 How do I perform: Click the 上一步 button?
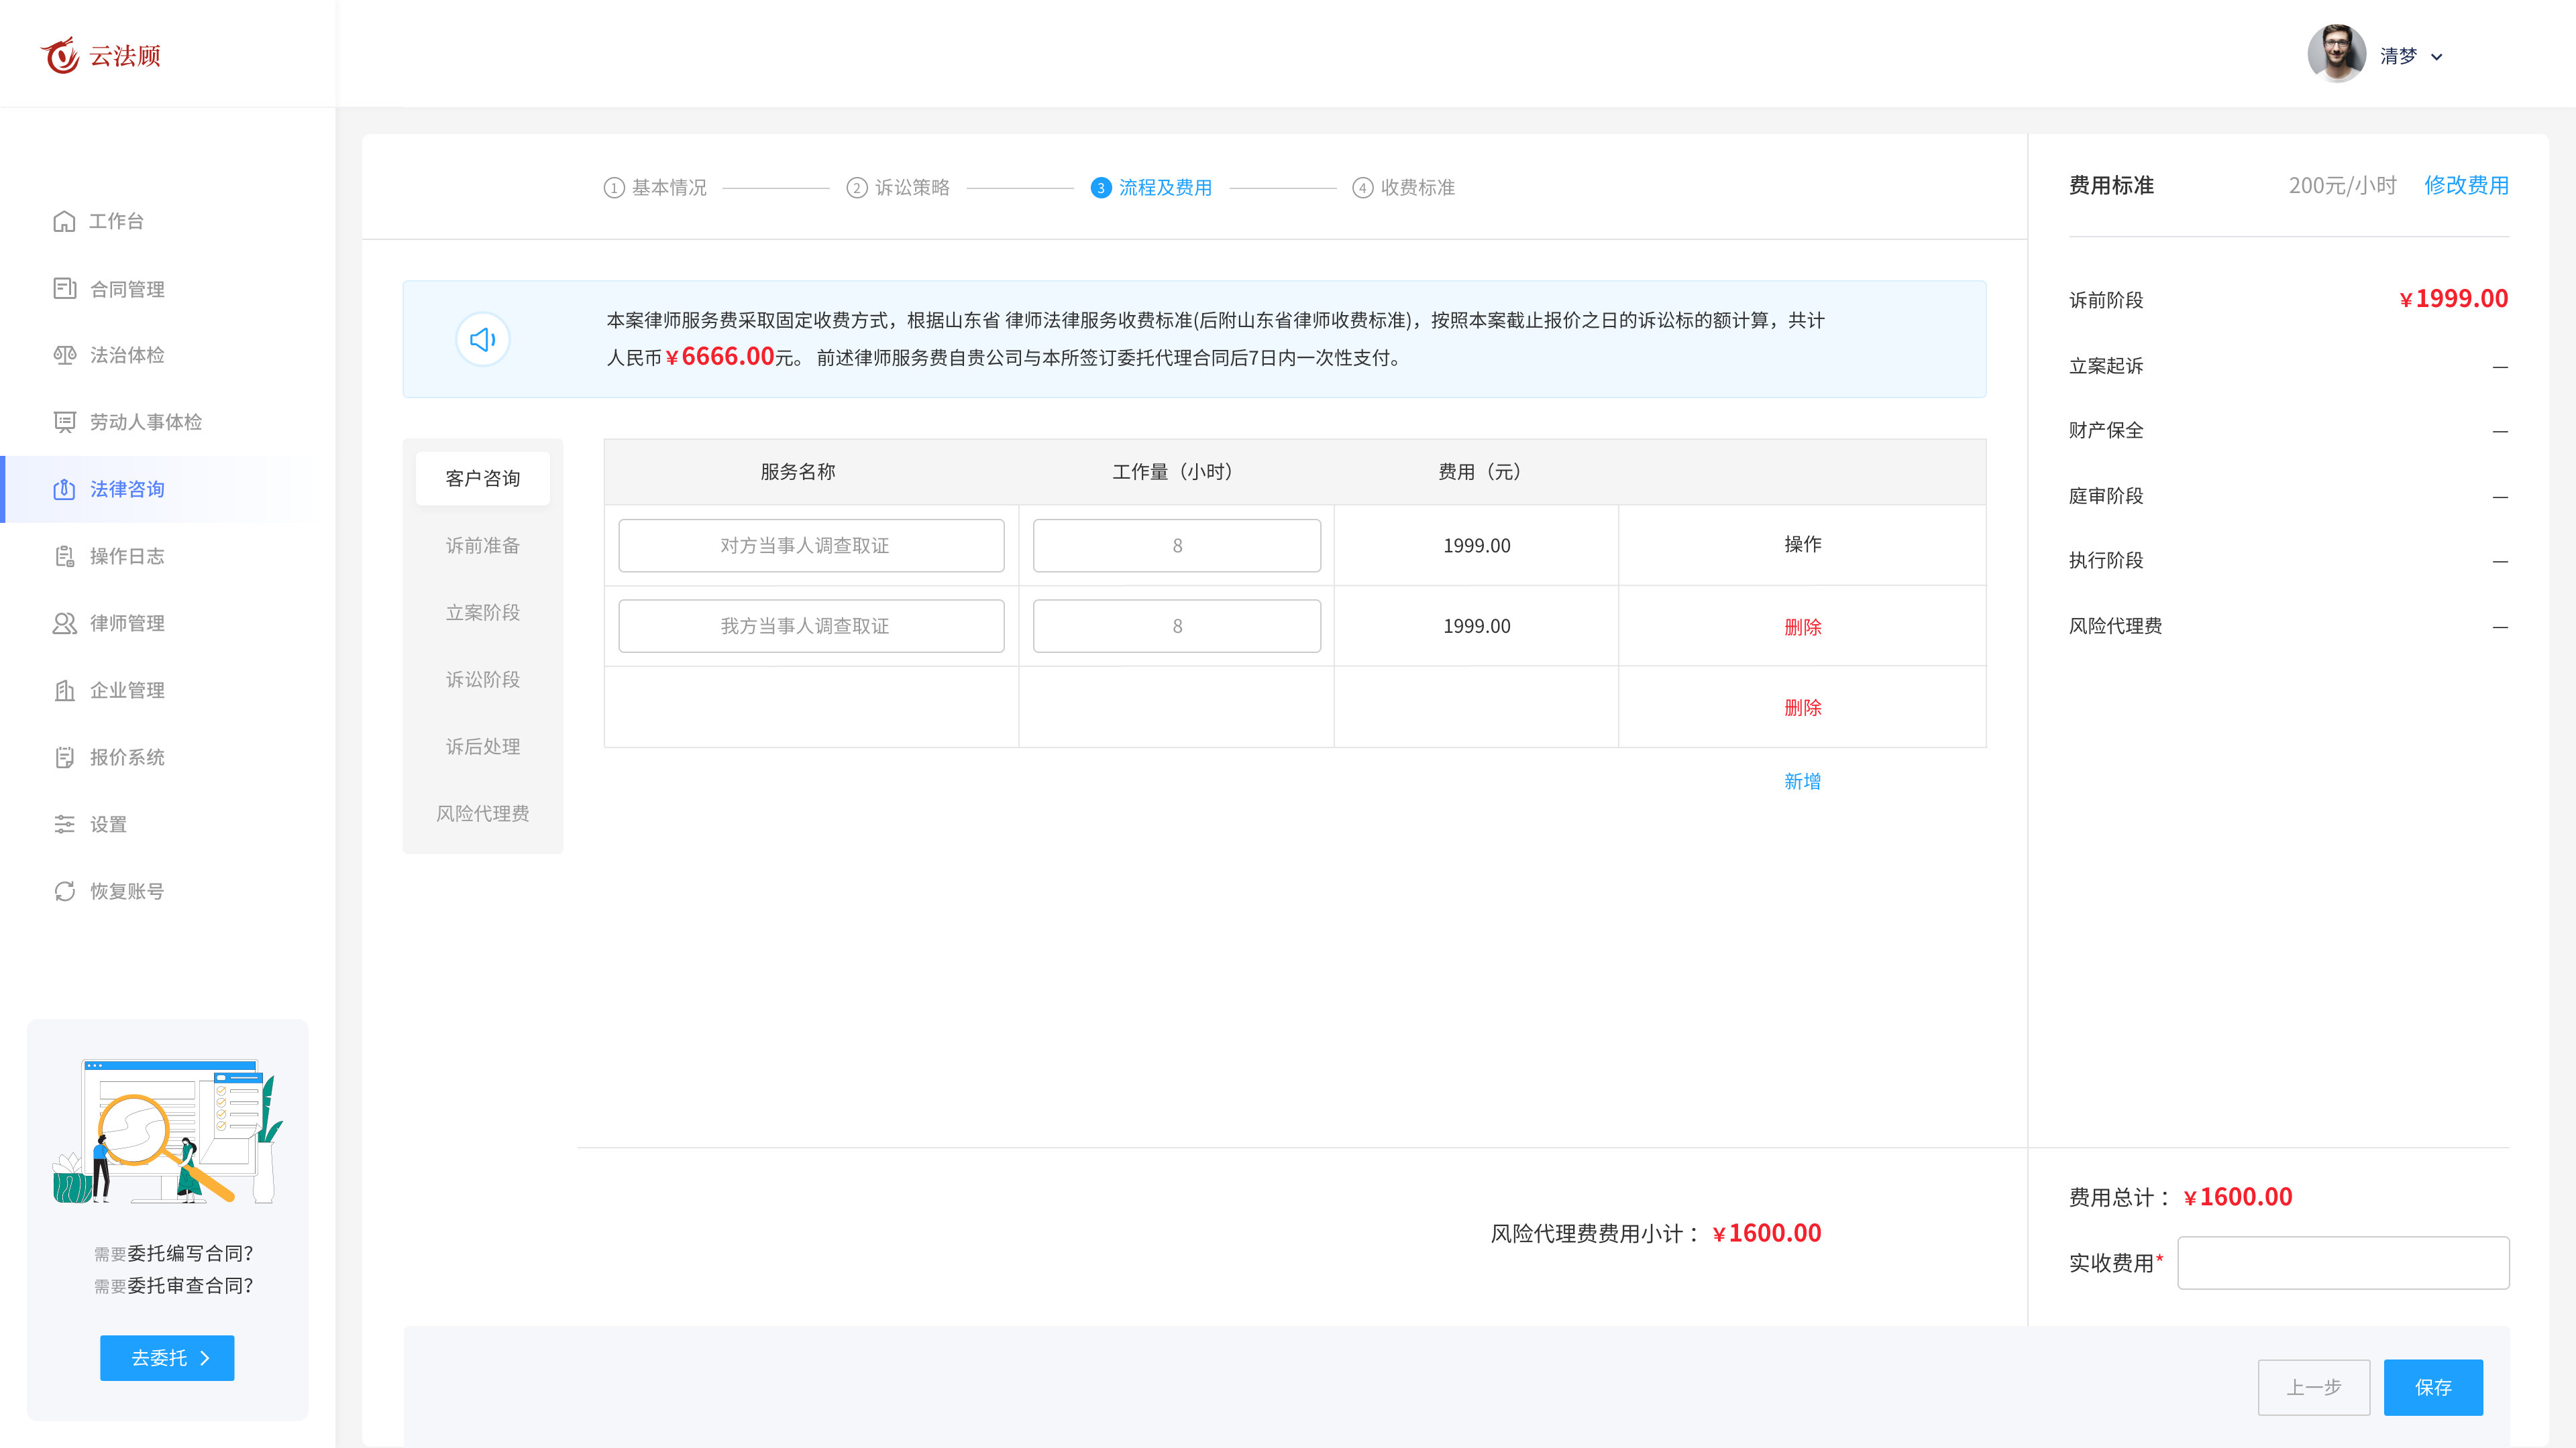(x=2314, y=1387)
